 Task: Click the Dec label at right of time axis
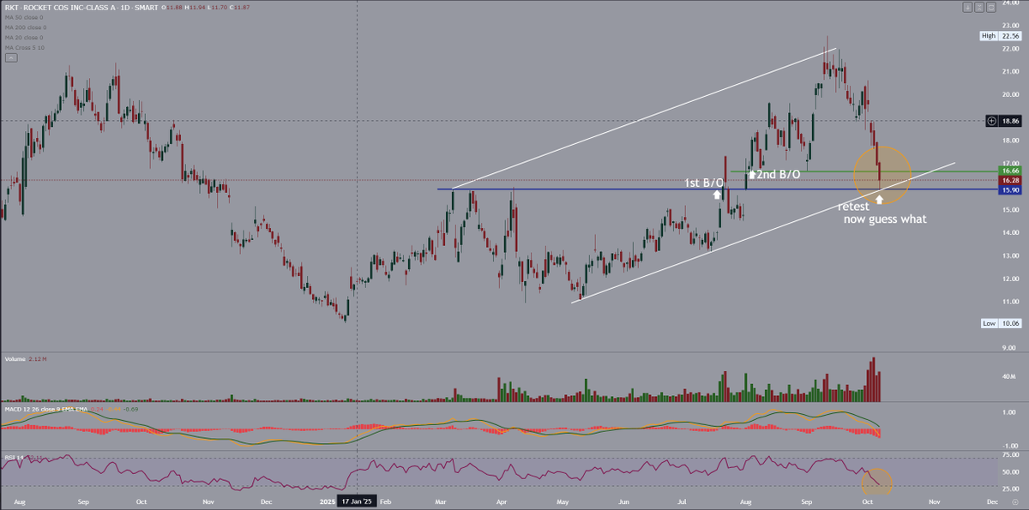tap(991, 501)
